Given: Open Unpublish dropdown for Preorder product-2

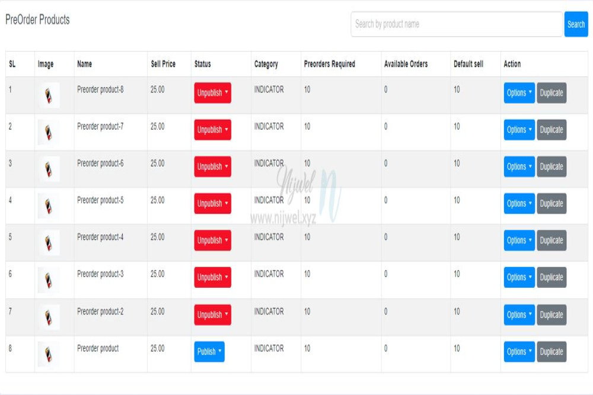Looking at the screenshot, I should 212,314.
